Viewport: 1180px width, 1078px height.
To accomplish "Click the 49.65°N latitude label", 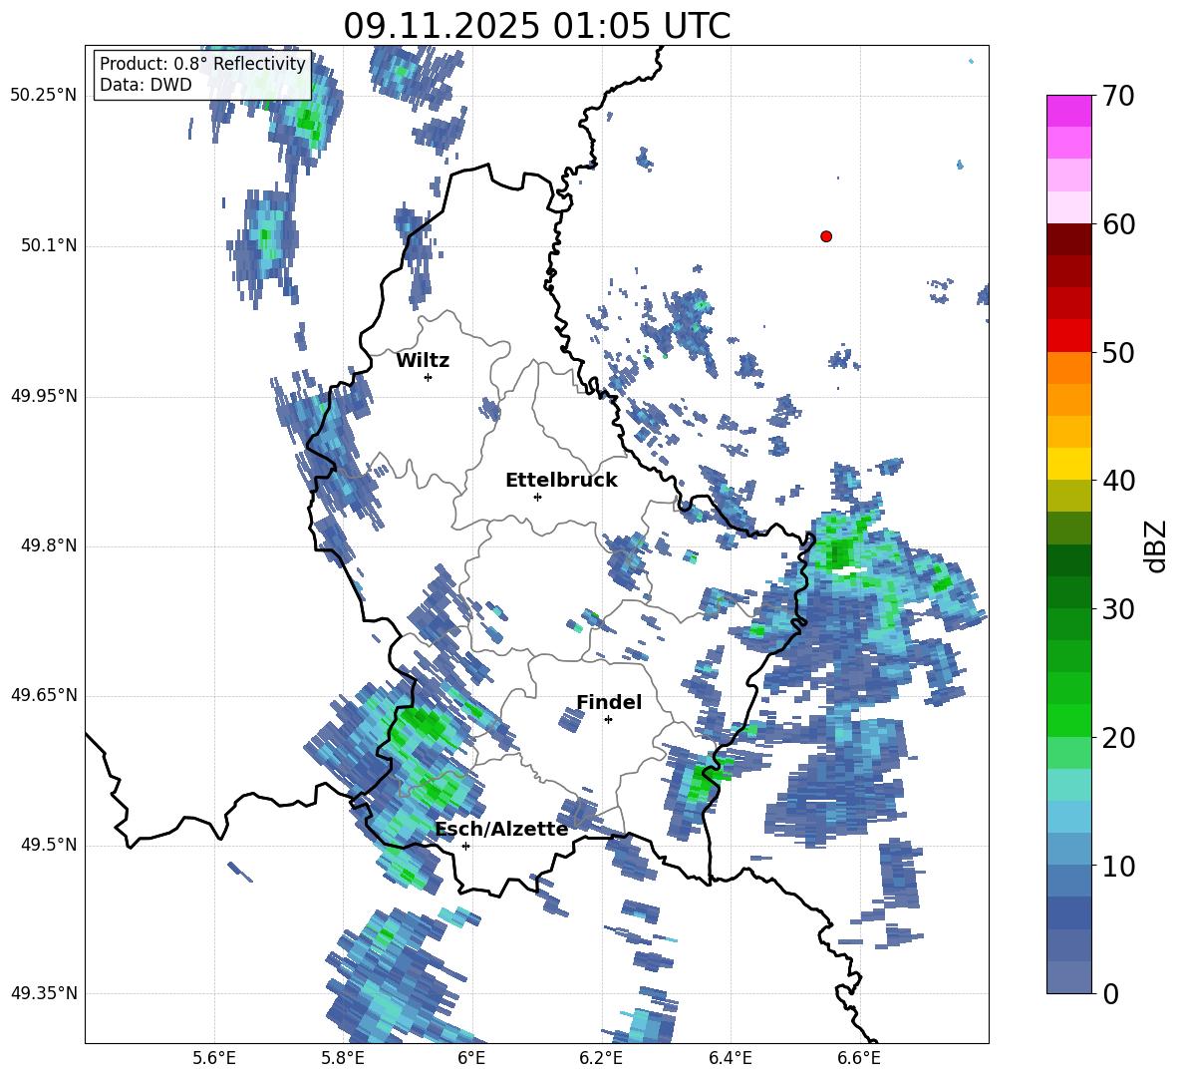I will click(x=44, y=695).
